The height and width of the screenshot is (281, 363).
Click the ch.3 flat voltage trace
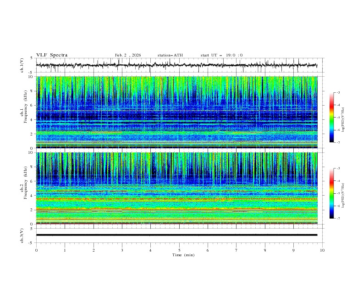pyautogui.click(x=177, y=235)
